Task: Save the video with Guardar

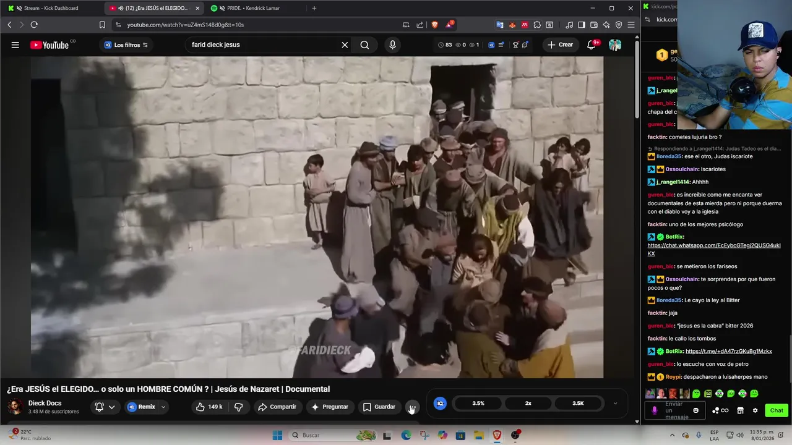Action: click(379, 407)
